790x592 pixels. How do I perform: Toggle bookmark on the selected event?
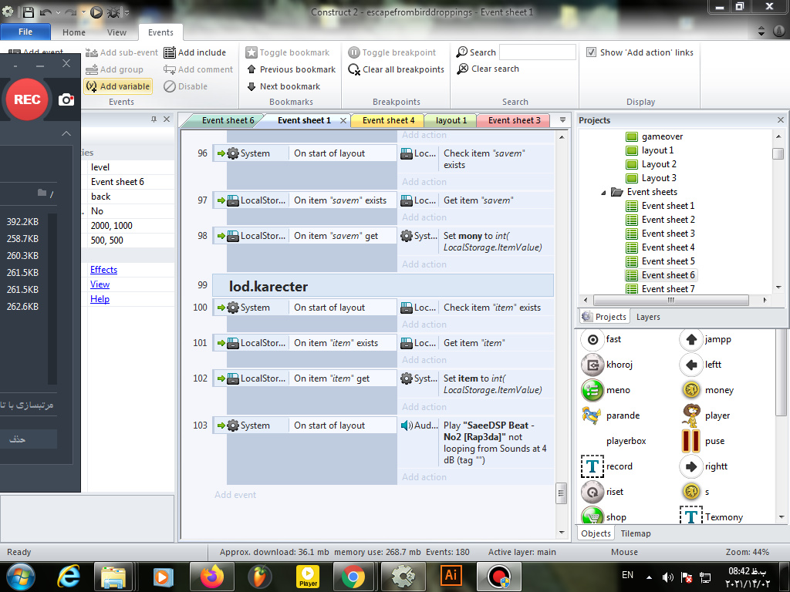click(x=287, y=52)
